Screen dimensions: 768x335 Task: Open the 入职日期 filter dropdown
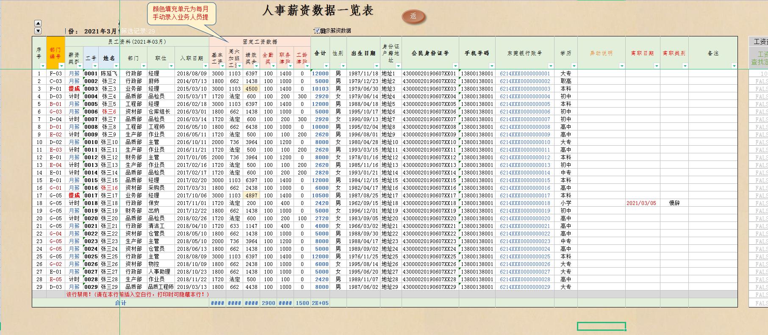point(205,66)
